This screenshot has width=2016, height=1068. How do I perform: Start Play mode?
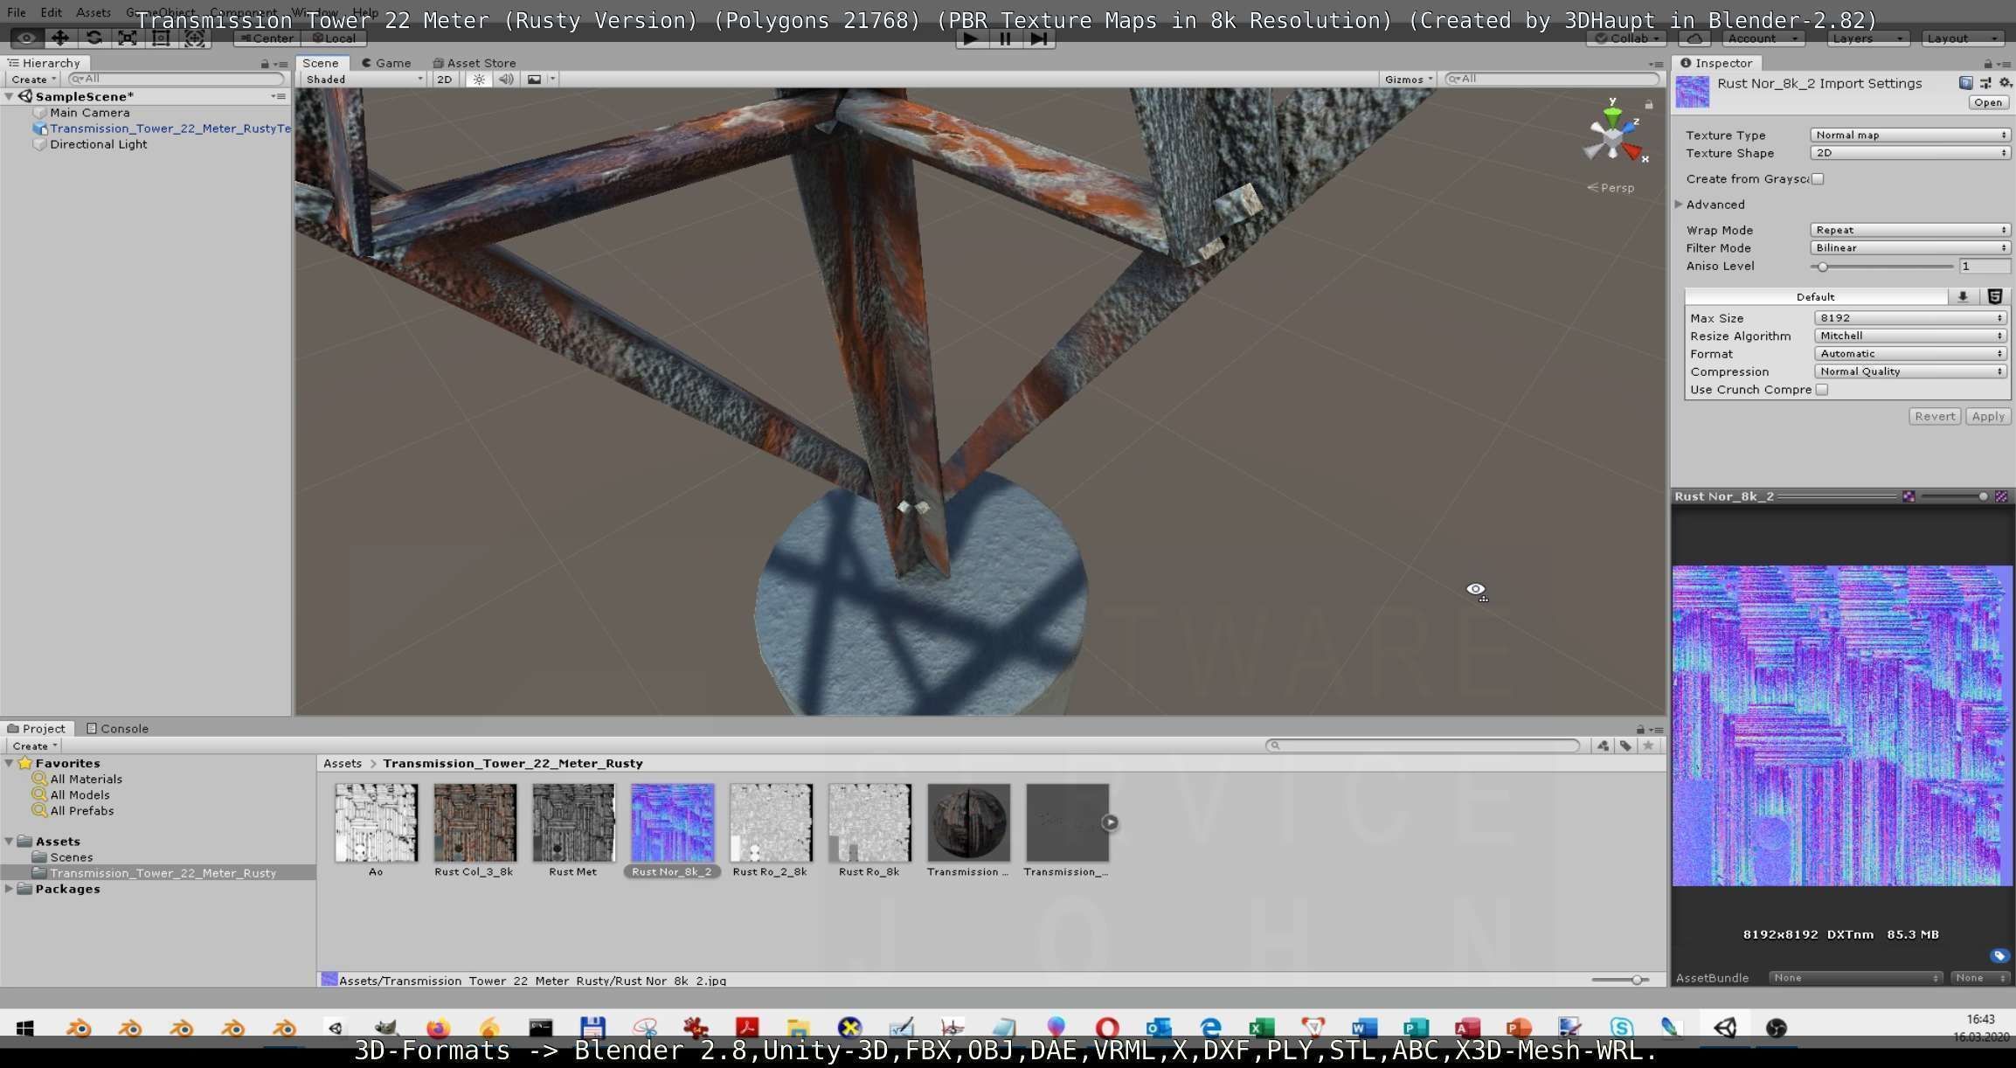click(x=970, y=38)
